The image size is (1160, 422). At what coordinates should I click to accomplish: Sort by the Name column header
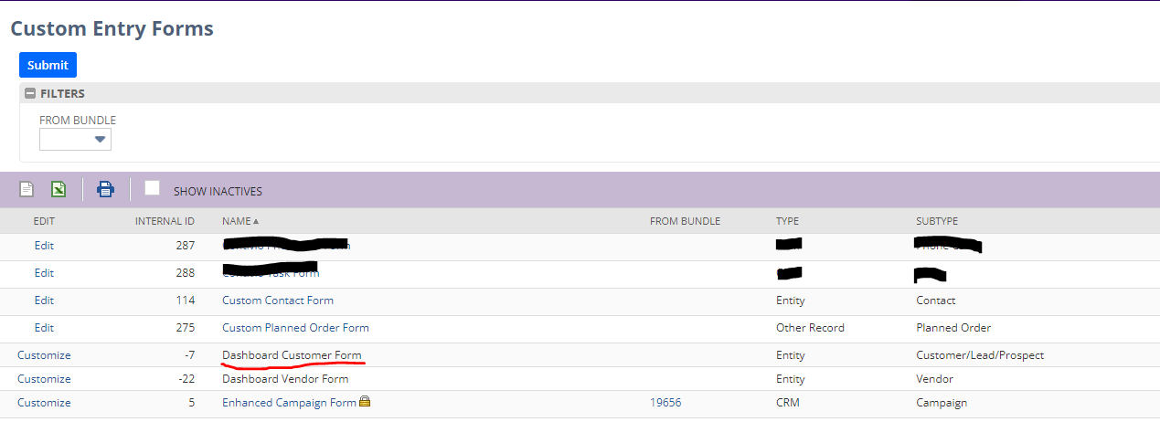240,221
